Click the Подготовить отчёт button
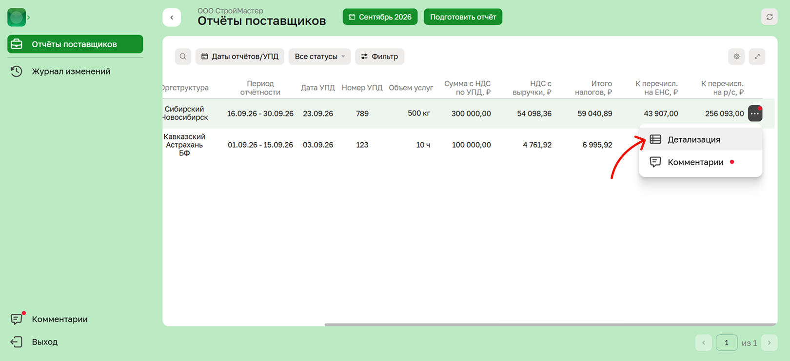Image resolution: width=790 pixels, height=361 pixels. (x=463, y=17)
